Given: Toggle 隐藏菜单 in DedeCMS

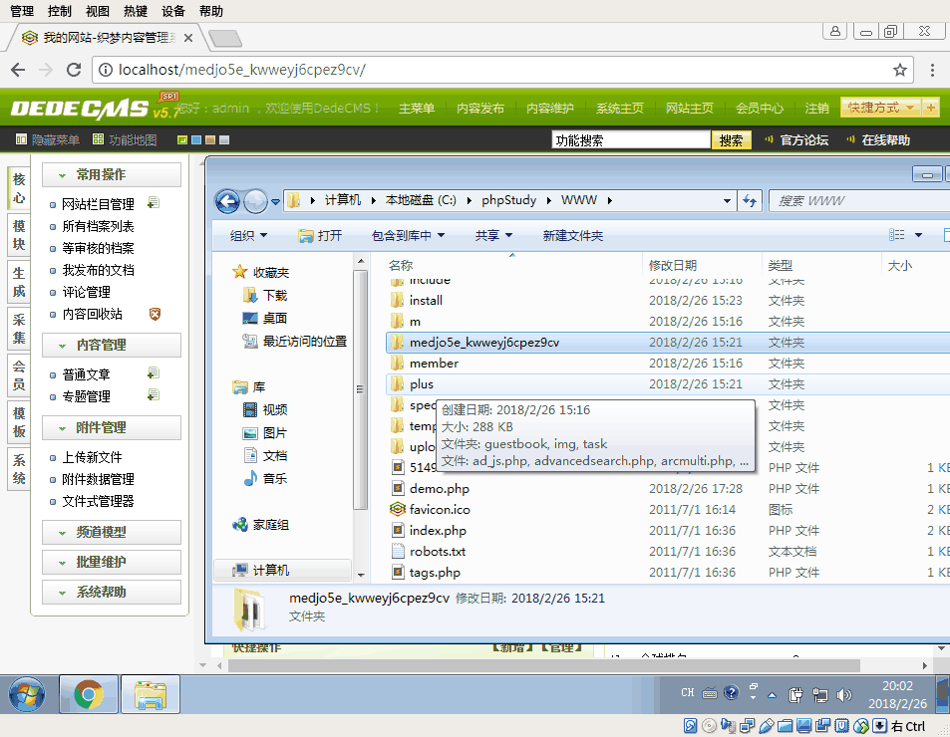Looking at the screenshot, I should (x=47, y=140).
